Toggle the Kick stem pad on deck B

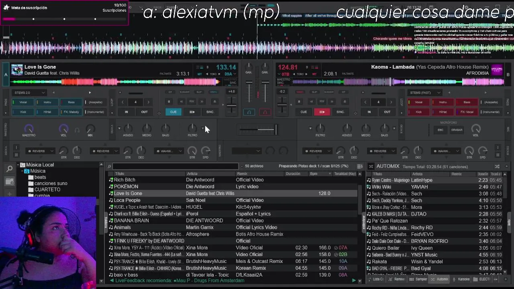(419, 112)
